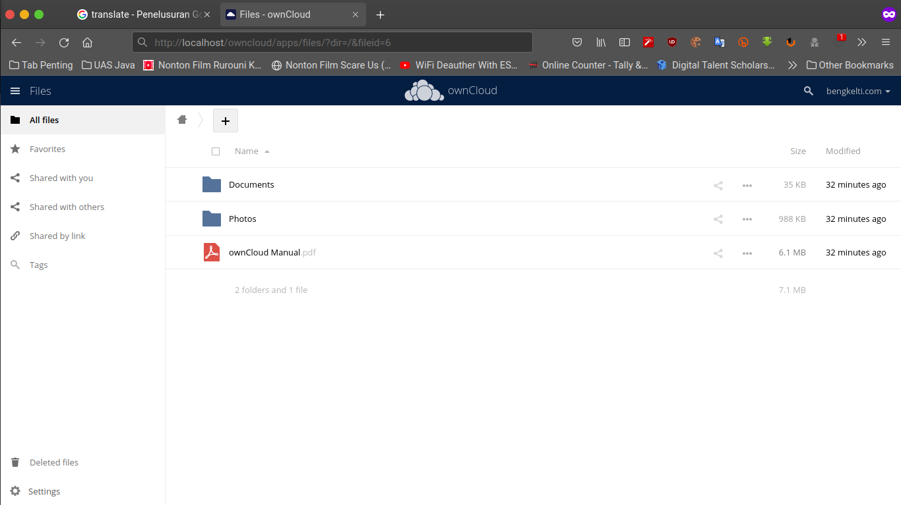Open UAS Java bookmarks folder
The height and width of the screenshot is (505, 901).
(108, 65)
